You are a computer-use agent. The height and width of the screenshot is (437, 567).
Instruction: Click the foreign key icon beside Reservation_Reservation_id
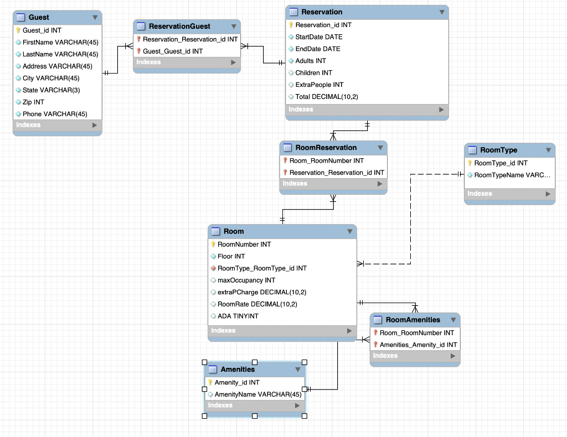138,39
